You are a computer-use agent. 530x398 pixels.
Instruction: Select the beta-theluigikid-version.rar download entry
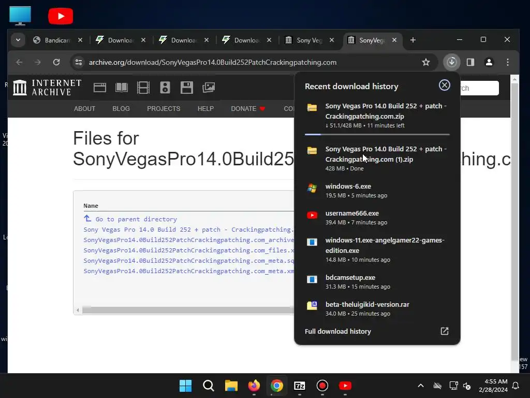coord(377,309)
